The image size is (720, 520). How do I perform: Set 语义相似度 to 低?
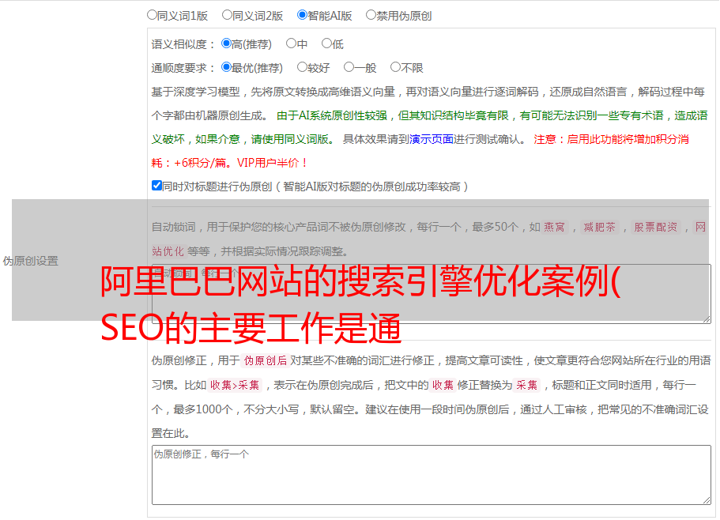tap(326, 43)
